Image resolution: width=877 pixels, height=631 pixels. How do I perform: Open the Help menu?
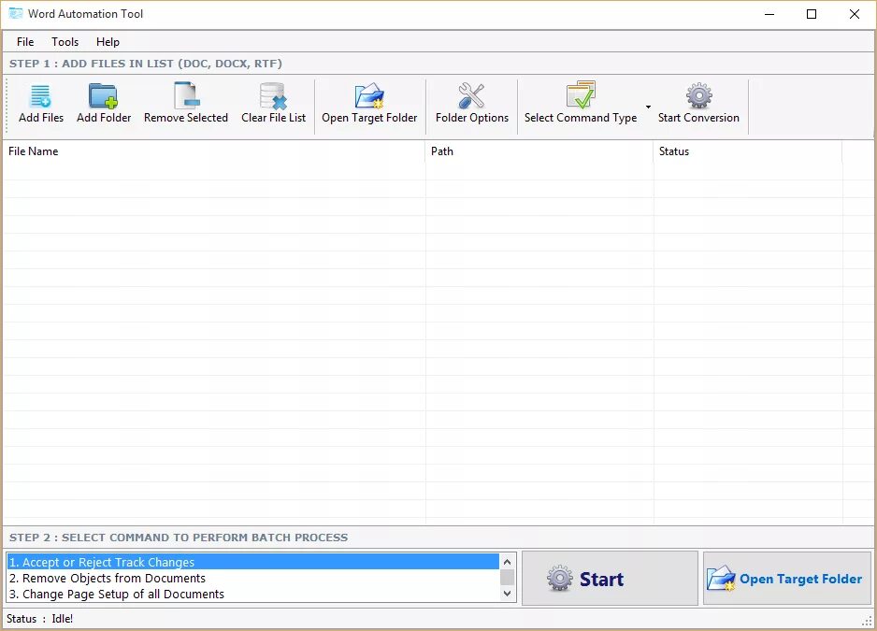108,42
